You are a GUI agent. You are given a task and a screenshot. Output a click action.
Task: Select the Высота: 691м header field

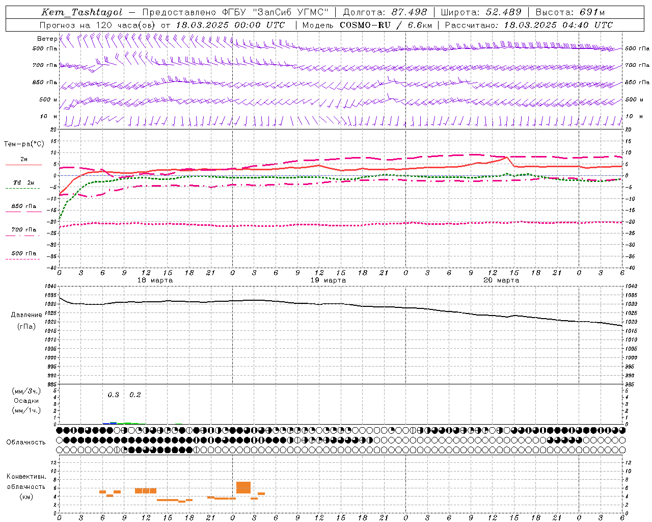tap(570, 12)
